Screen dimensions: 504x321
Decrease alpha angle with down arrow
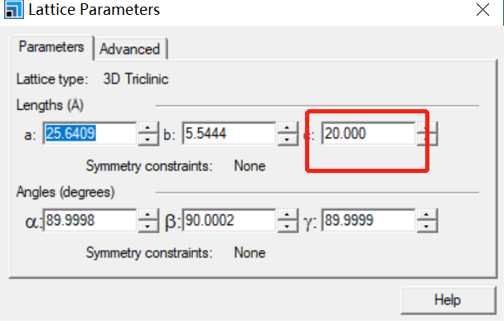(148, 227)
